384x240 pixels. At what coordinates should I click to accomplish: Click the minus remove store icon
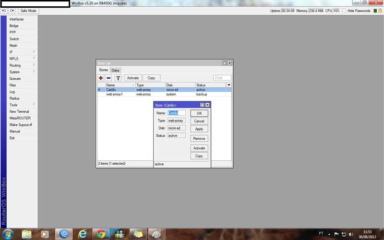click(x=108, y=78)
